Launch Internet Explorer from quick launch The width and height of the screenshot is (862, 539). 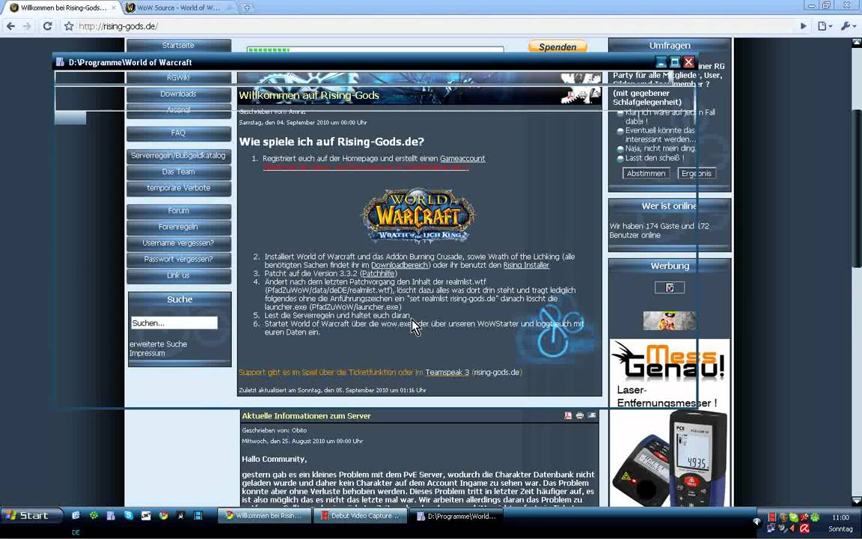[x=76, y=515]
